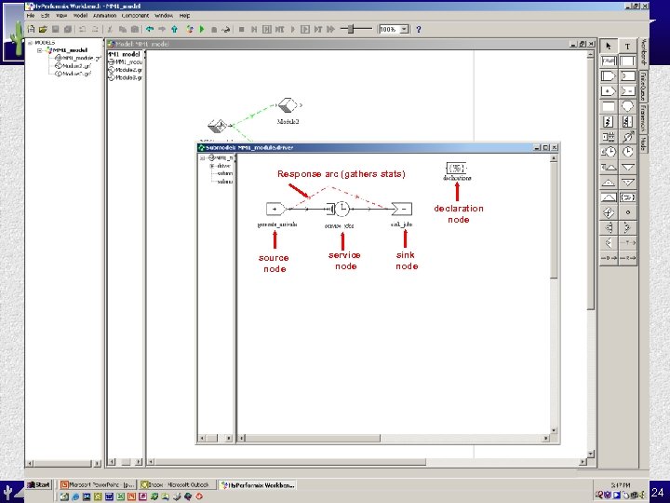Select the source node plus tool in palette
The width and height of the screenshot is (670, 503).
tap(609, 91)
